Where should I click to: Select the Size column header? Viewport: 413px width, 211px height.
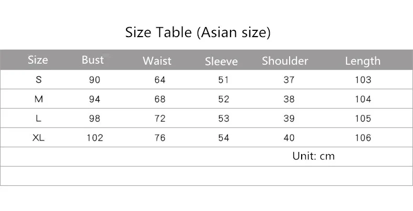coord(38,60)
